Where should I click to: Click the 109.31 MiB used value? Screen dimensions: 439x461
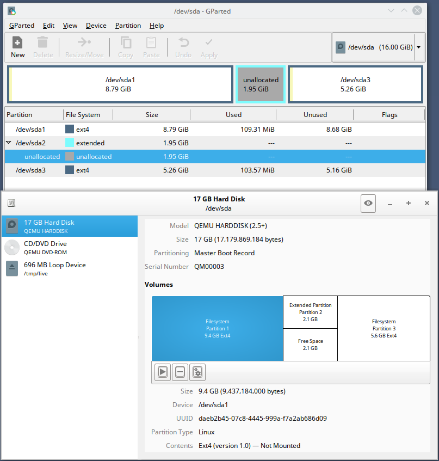[257, 129]
